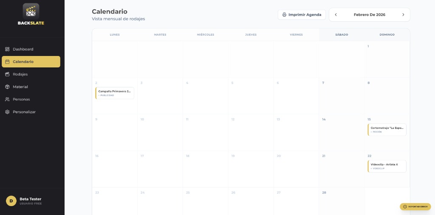Click the Reportar Error button
Image resolution: width=435 pixels, height=215 pixels.
(x=415, y=207)
